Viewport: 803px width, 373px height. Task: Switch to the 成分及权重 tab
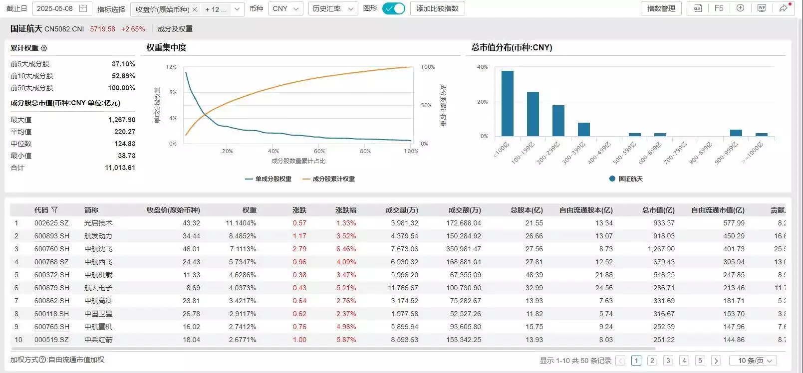175,29
